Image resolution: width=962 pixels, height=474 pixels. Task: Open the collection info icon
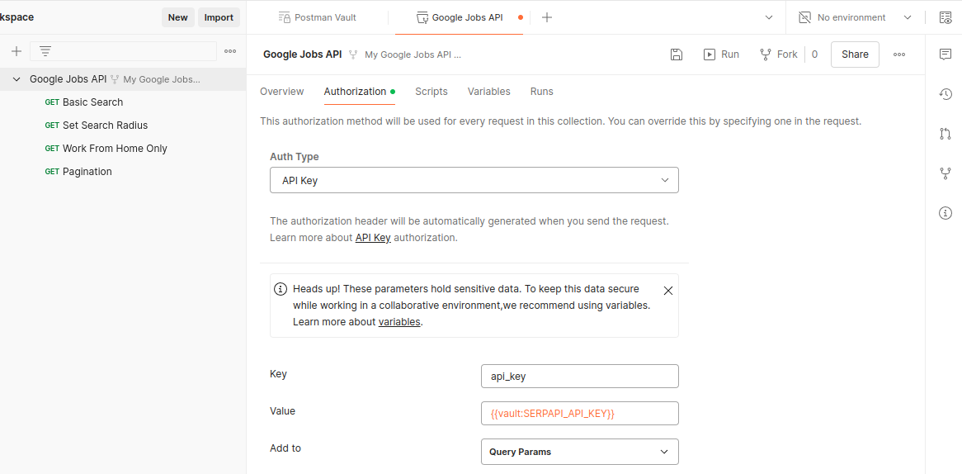[945, 213]
